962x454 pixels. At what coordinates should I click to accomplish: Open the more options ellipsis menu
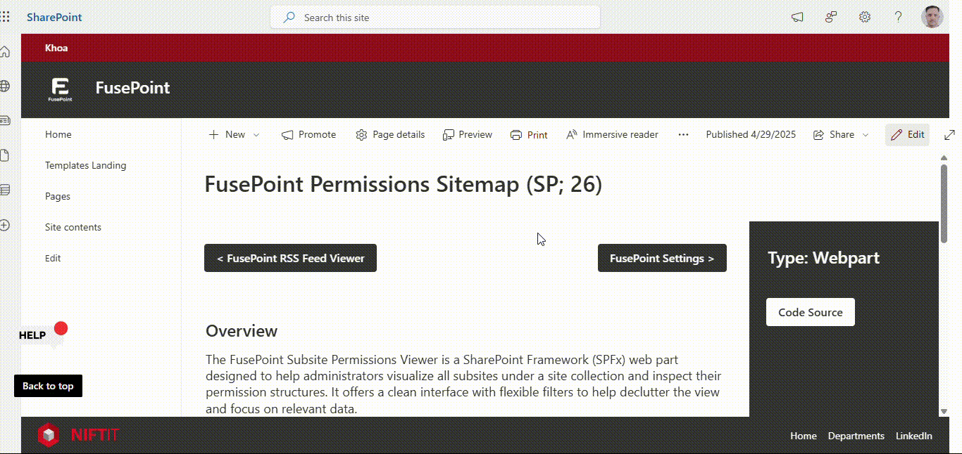point(683,135)
